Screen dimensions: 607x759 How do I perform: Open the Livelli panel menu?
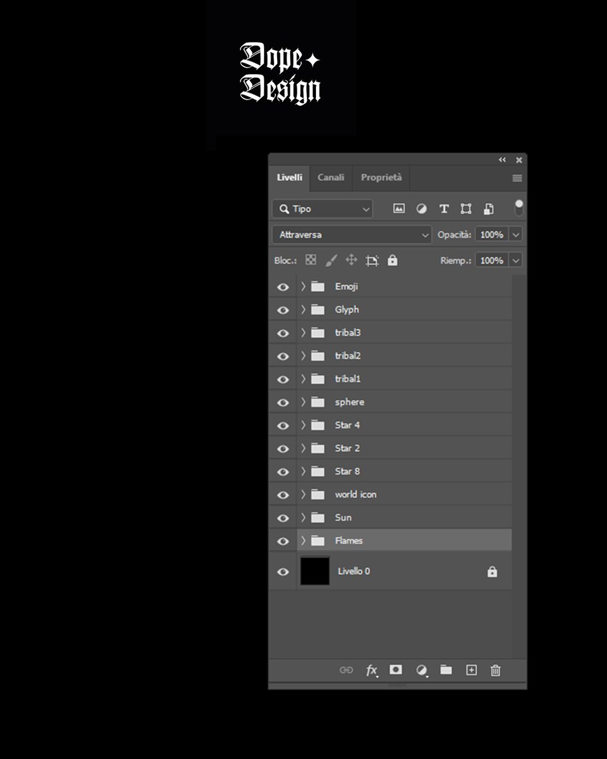(516, 178)
